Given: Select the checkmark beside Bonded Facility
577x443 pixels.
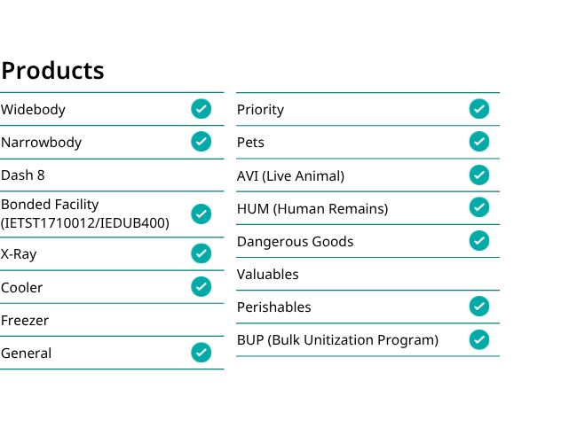Looking at the screenshot, I should coord(201,214).
